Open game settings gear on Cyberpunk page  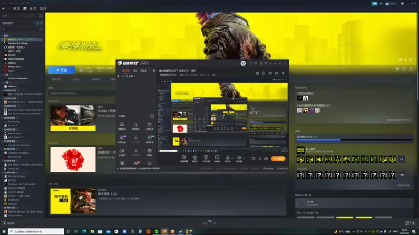[x=397, y=69]
